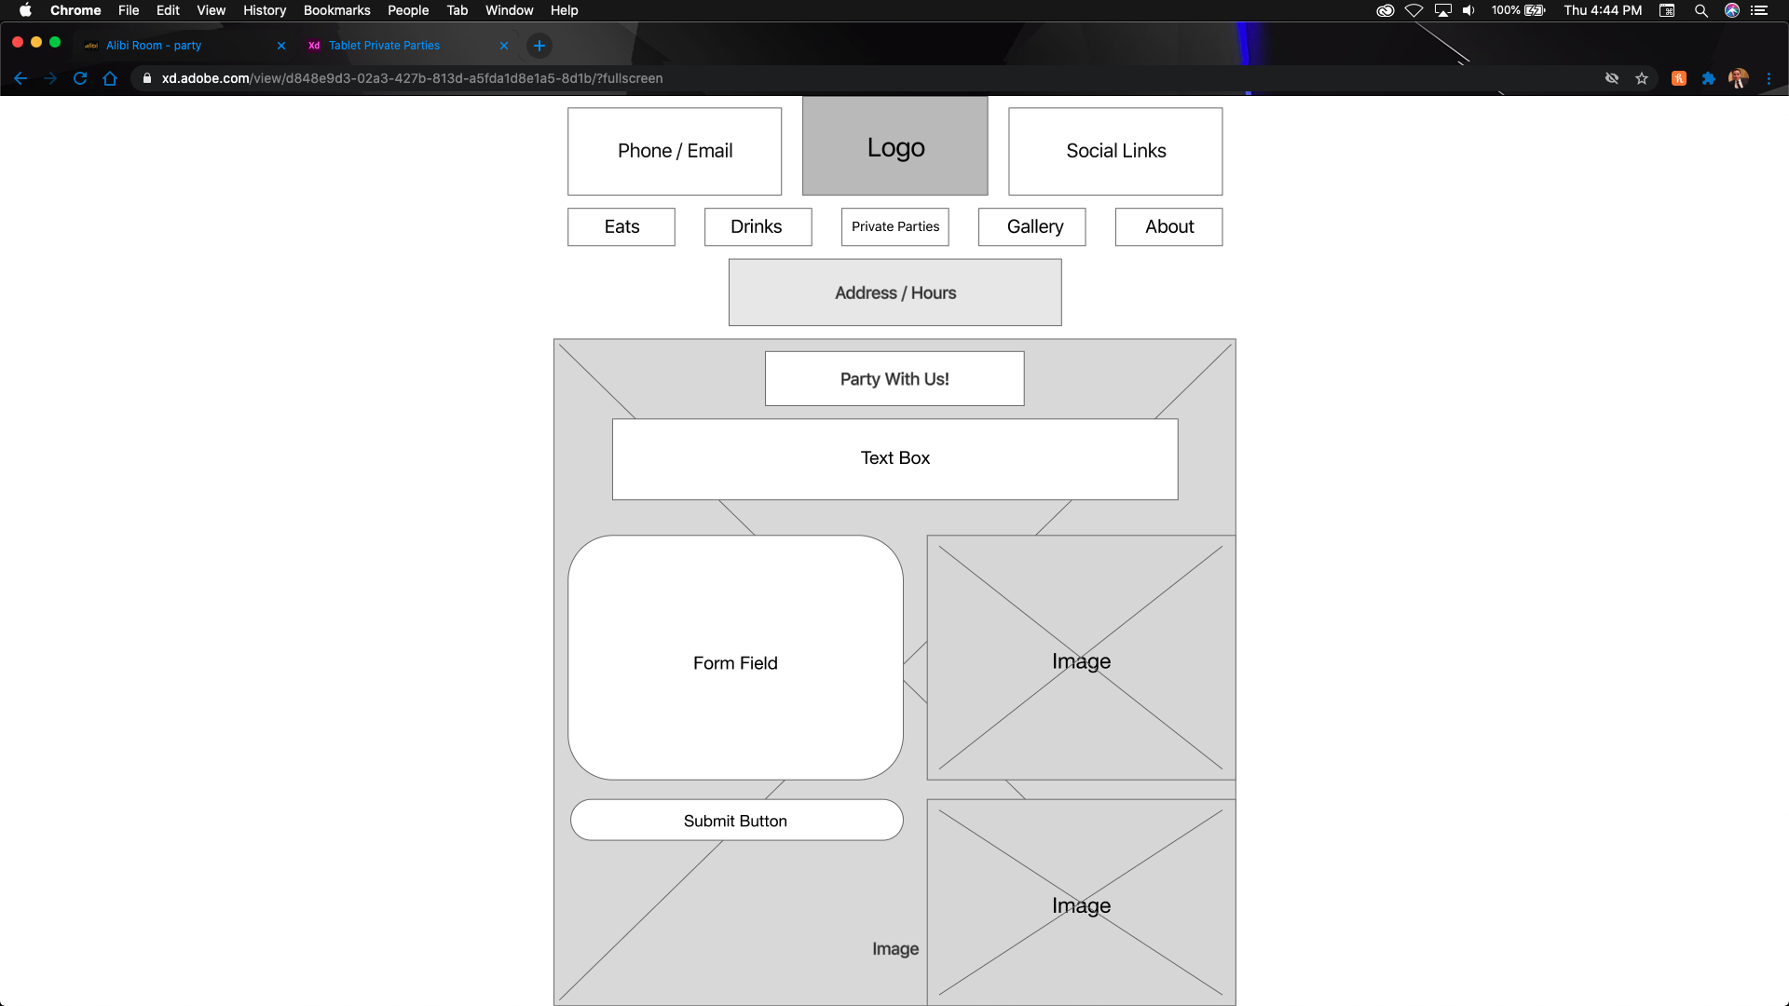Image resolution: width=1789 pixels, height=1006 pixels.
Task: Reload the page with refresh icon
Action: point(80,78)
